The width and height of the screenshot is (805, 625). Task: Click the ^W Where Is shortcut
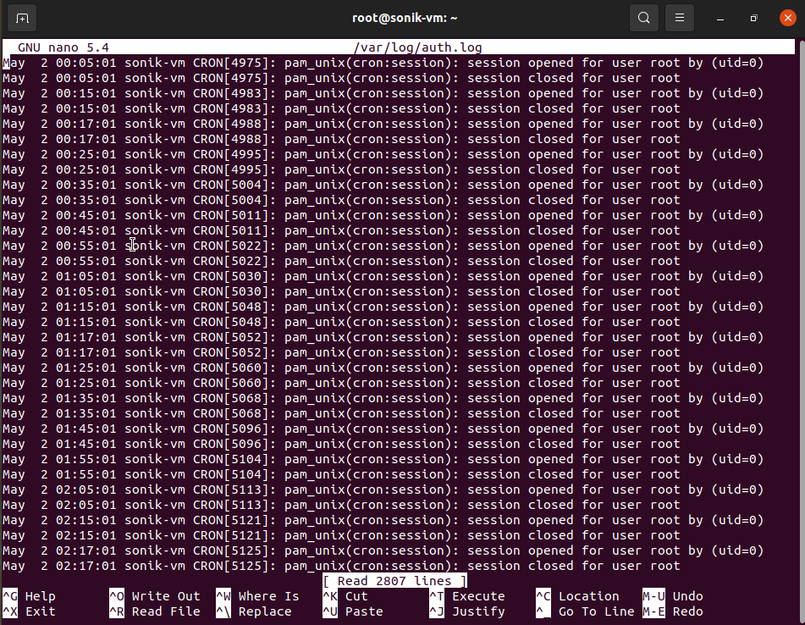(x=257, y=596)
